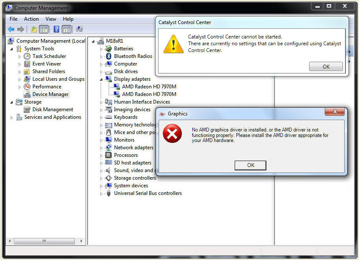
Task: Click the Imaging devices camera icon
Action: click(x=108, y=109)
